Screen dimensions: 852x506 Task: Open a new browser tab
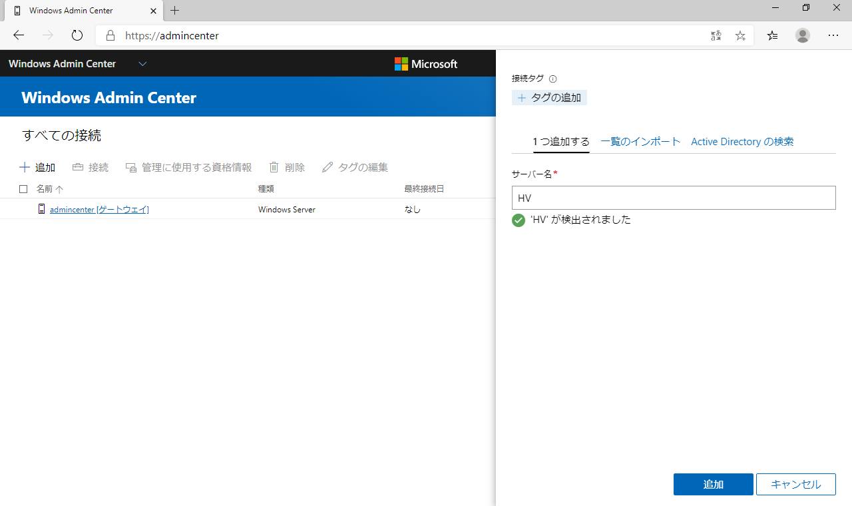coord(175,11)
